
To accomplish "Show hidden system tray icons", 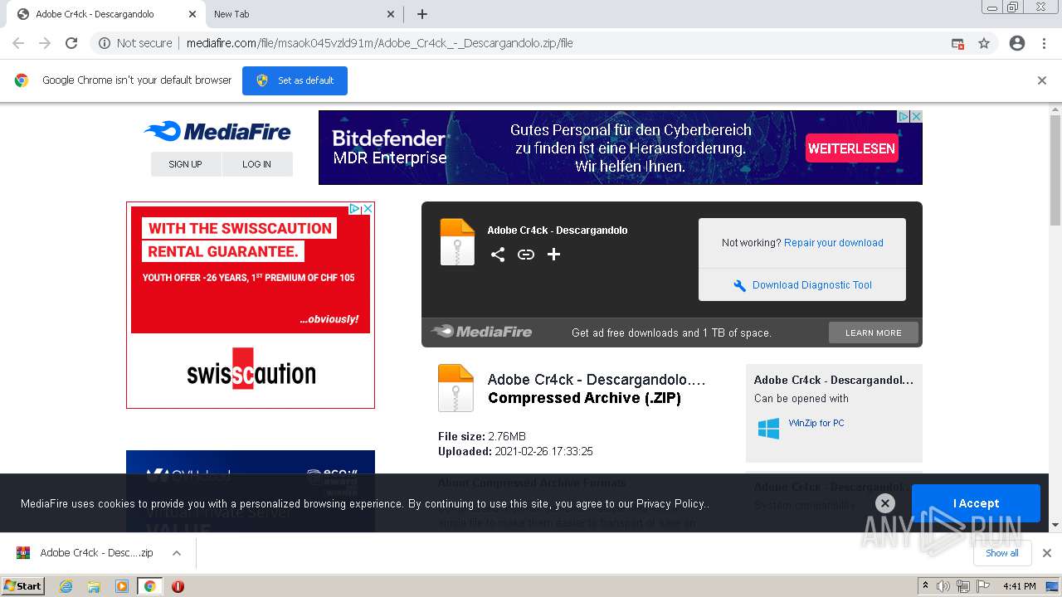I will pos(925,586).
